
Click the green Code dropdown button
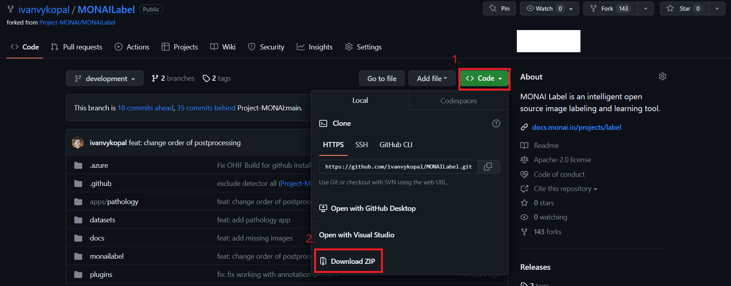click(x=484, y=78)
